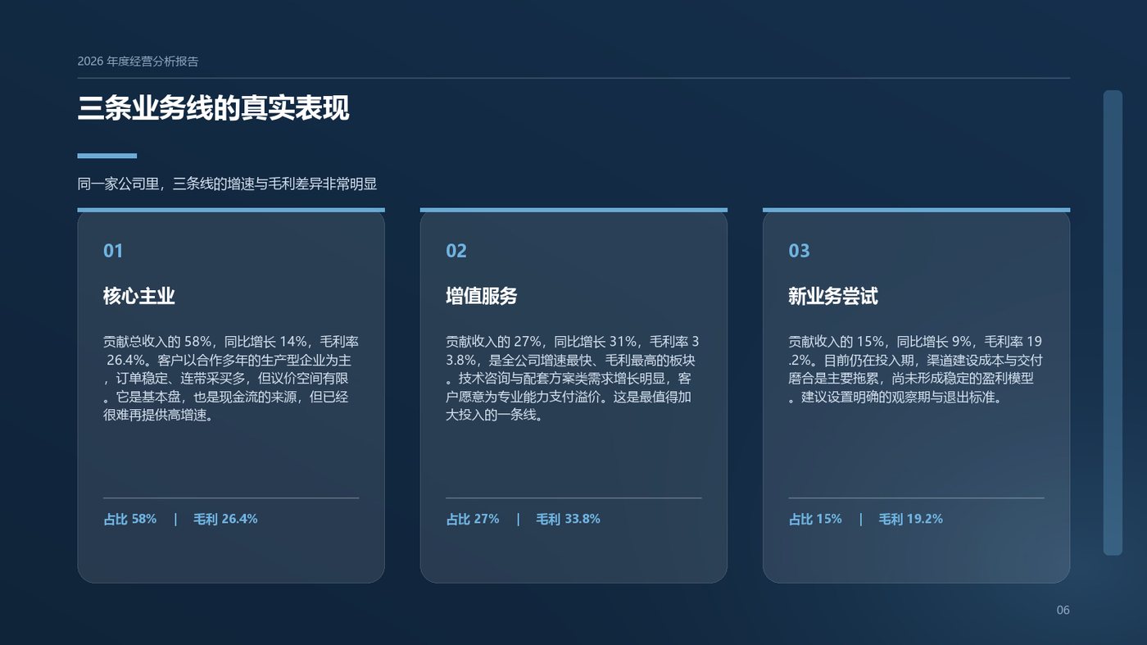
Task: Click the number label "02"
Action: tap(456, 251)
